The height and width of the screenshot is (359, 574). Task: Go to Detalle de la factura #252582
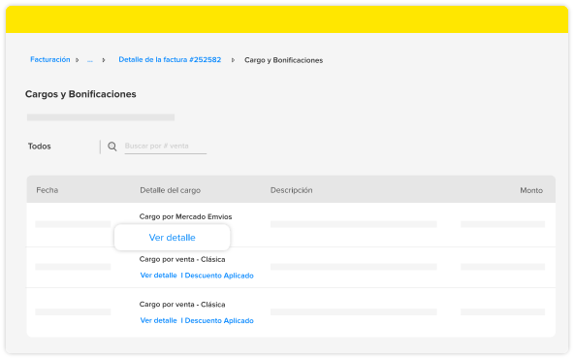tap(170, 59)
